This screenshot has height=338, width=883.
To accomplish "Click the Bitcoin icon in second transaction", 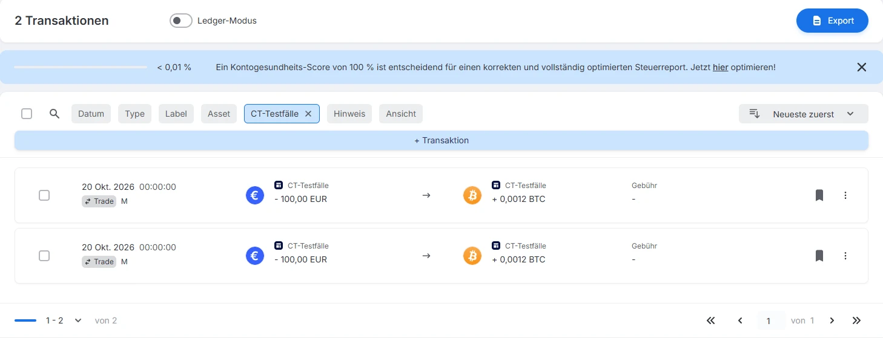I will pyautogui.click(x=472, y=256).
